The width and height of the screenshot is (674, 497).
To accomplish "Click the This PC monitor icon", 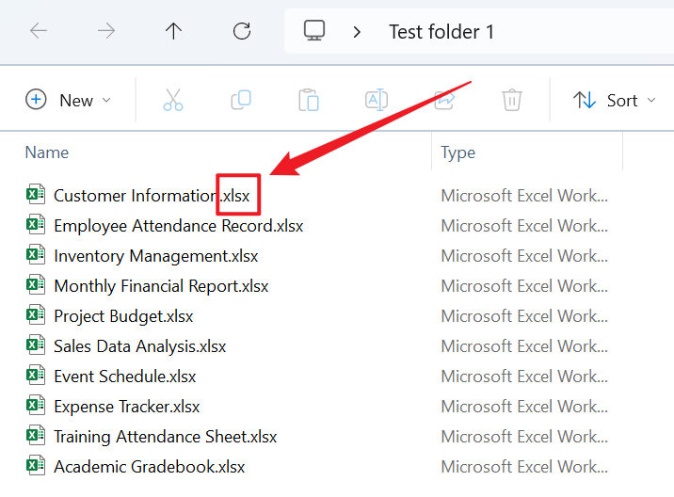I will click(x=314, y=31).
